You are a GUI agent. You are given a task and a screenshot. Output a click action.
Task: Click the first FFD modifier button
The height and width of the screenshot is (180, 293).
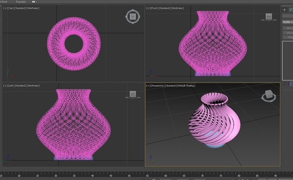pyautogui.click(x=288, y=28)
